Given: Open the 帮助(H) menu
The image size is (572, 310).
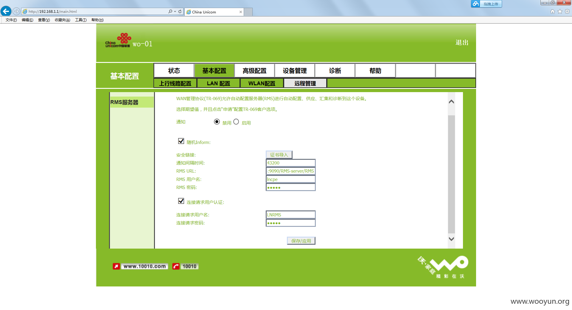Looking at the screenshot, I should point(97,20).
